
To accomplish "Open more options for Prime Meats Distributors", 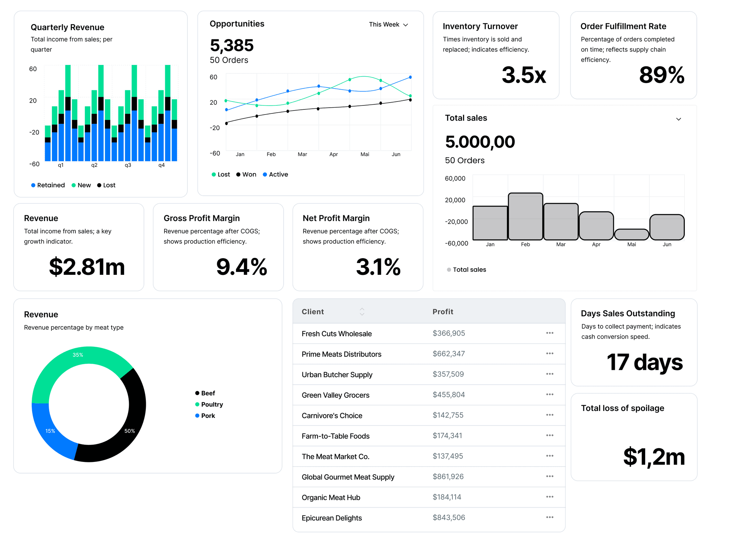I will click(550, 354).
